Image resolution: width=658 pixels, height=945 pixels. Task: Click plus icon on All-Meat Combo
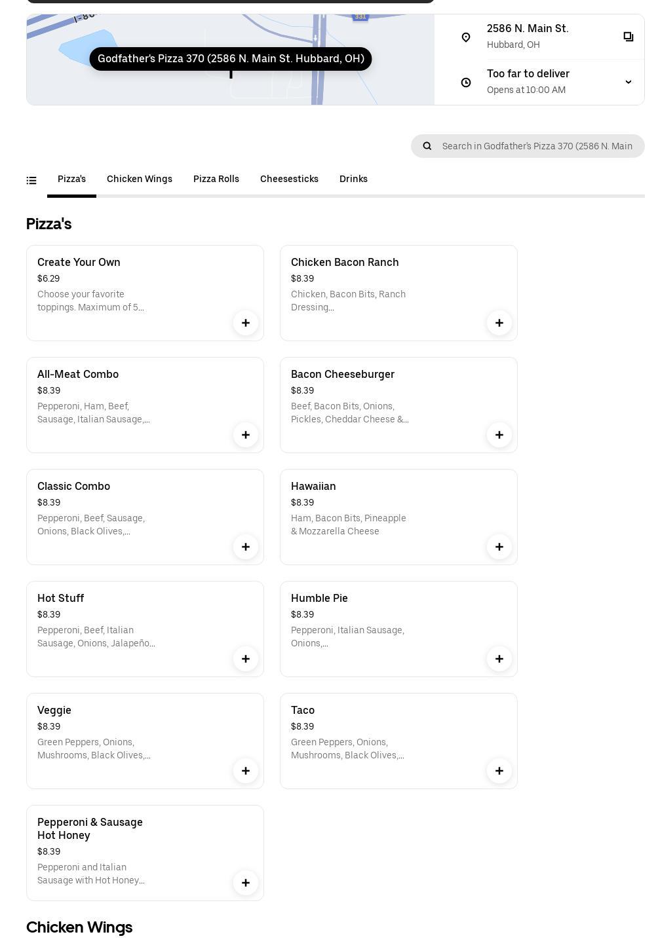246,435
